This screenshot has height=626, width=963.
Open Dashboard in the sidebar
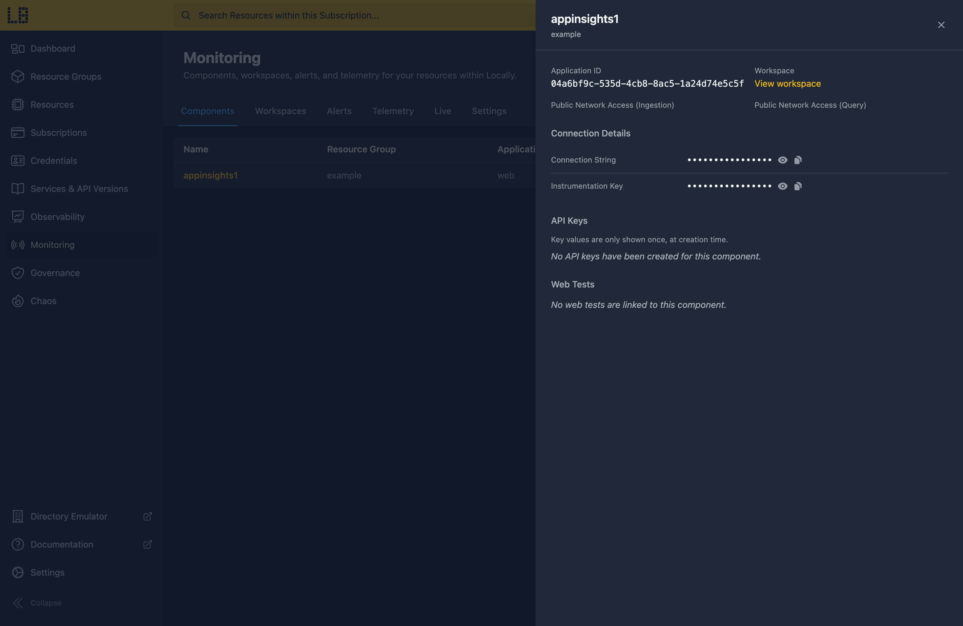pyautogui.click(x=81, y=48)
